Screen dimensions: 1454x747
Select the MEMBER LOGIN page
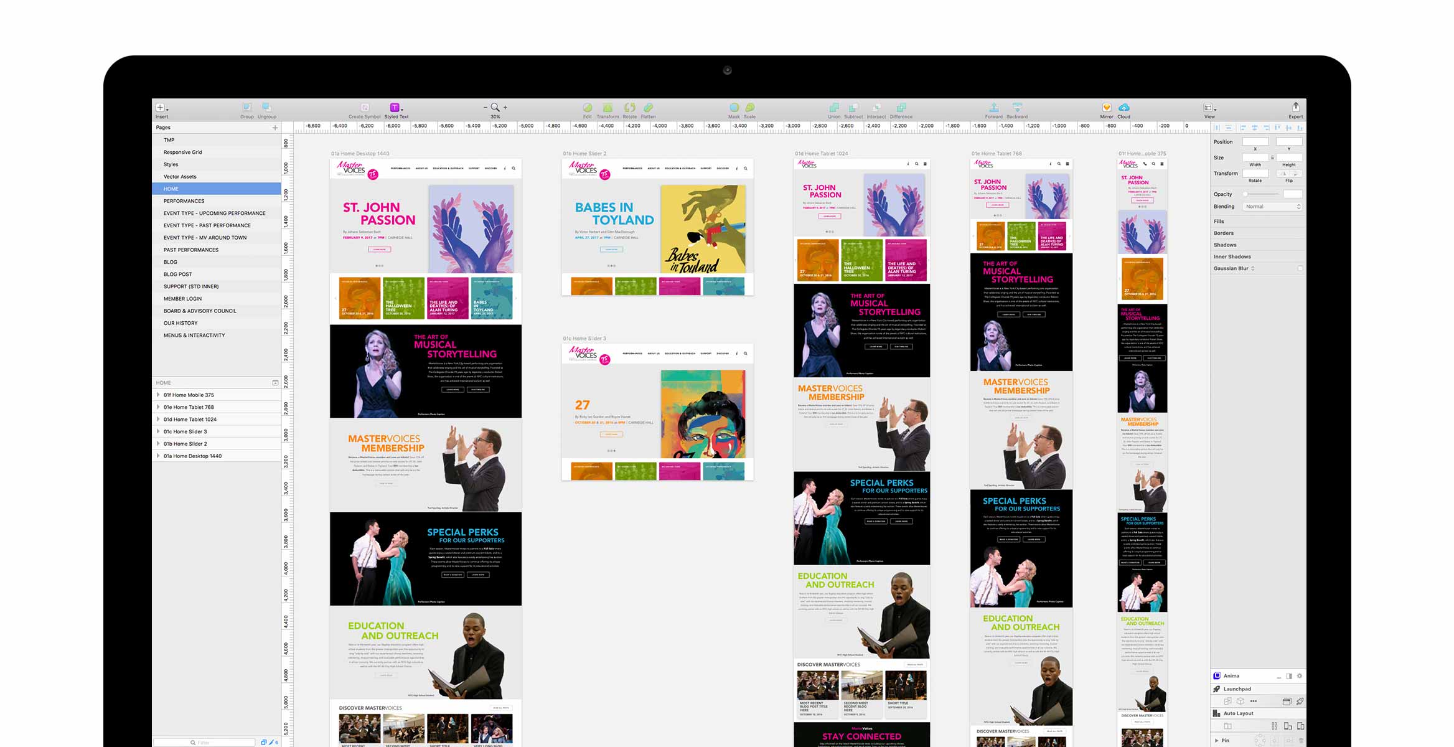click(x=217, y=299)
